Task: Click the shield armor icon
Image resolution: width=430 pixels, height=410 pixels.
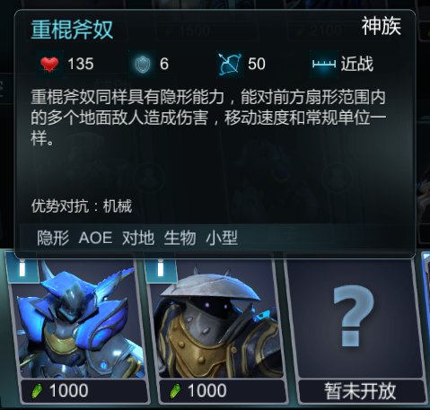Action: [x=143, y=64]
